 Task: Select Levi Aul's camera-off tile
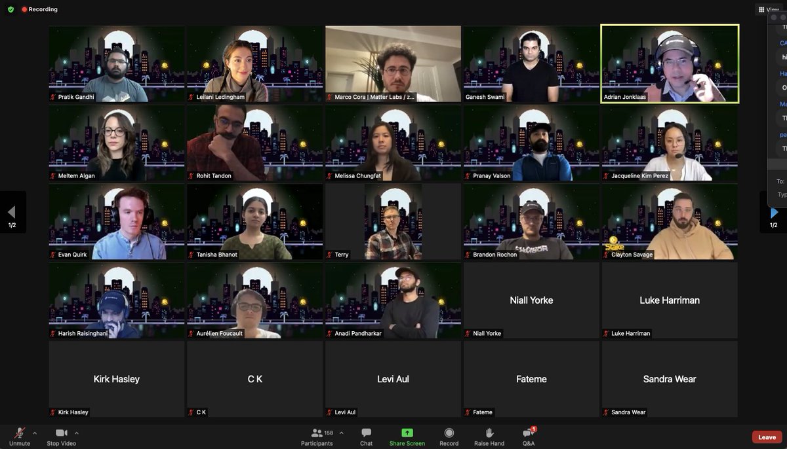point(393,379)
